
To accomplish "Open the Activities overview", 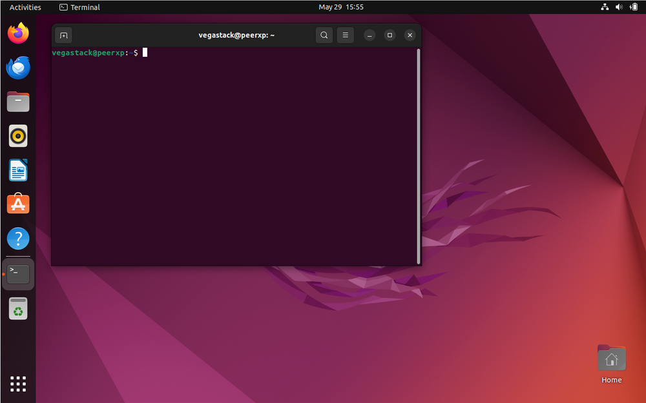I will point(25,7).
